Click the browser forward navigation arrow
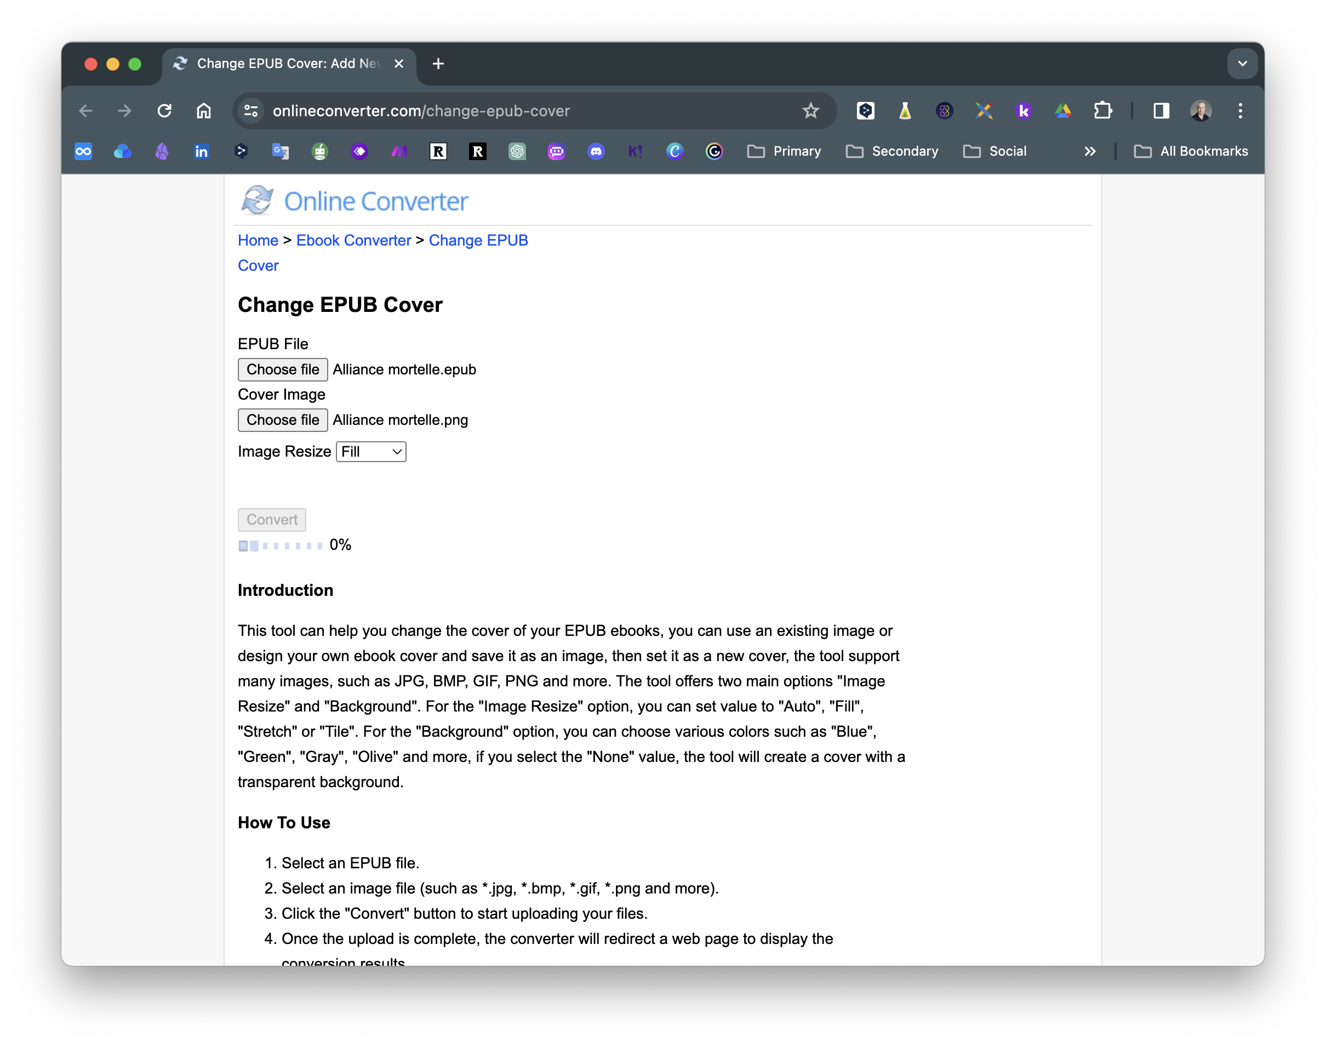The height and width of the screenshot is (1047, 1326). click(124, 110)
